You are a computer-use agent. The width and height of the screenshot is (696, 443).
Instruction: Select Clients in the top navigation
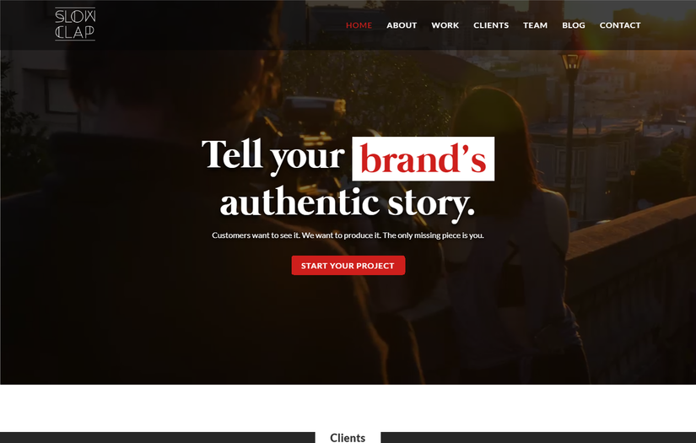[491, 25]
